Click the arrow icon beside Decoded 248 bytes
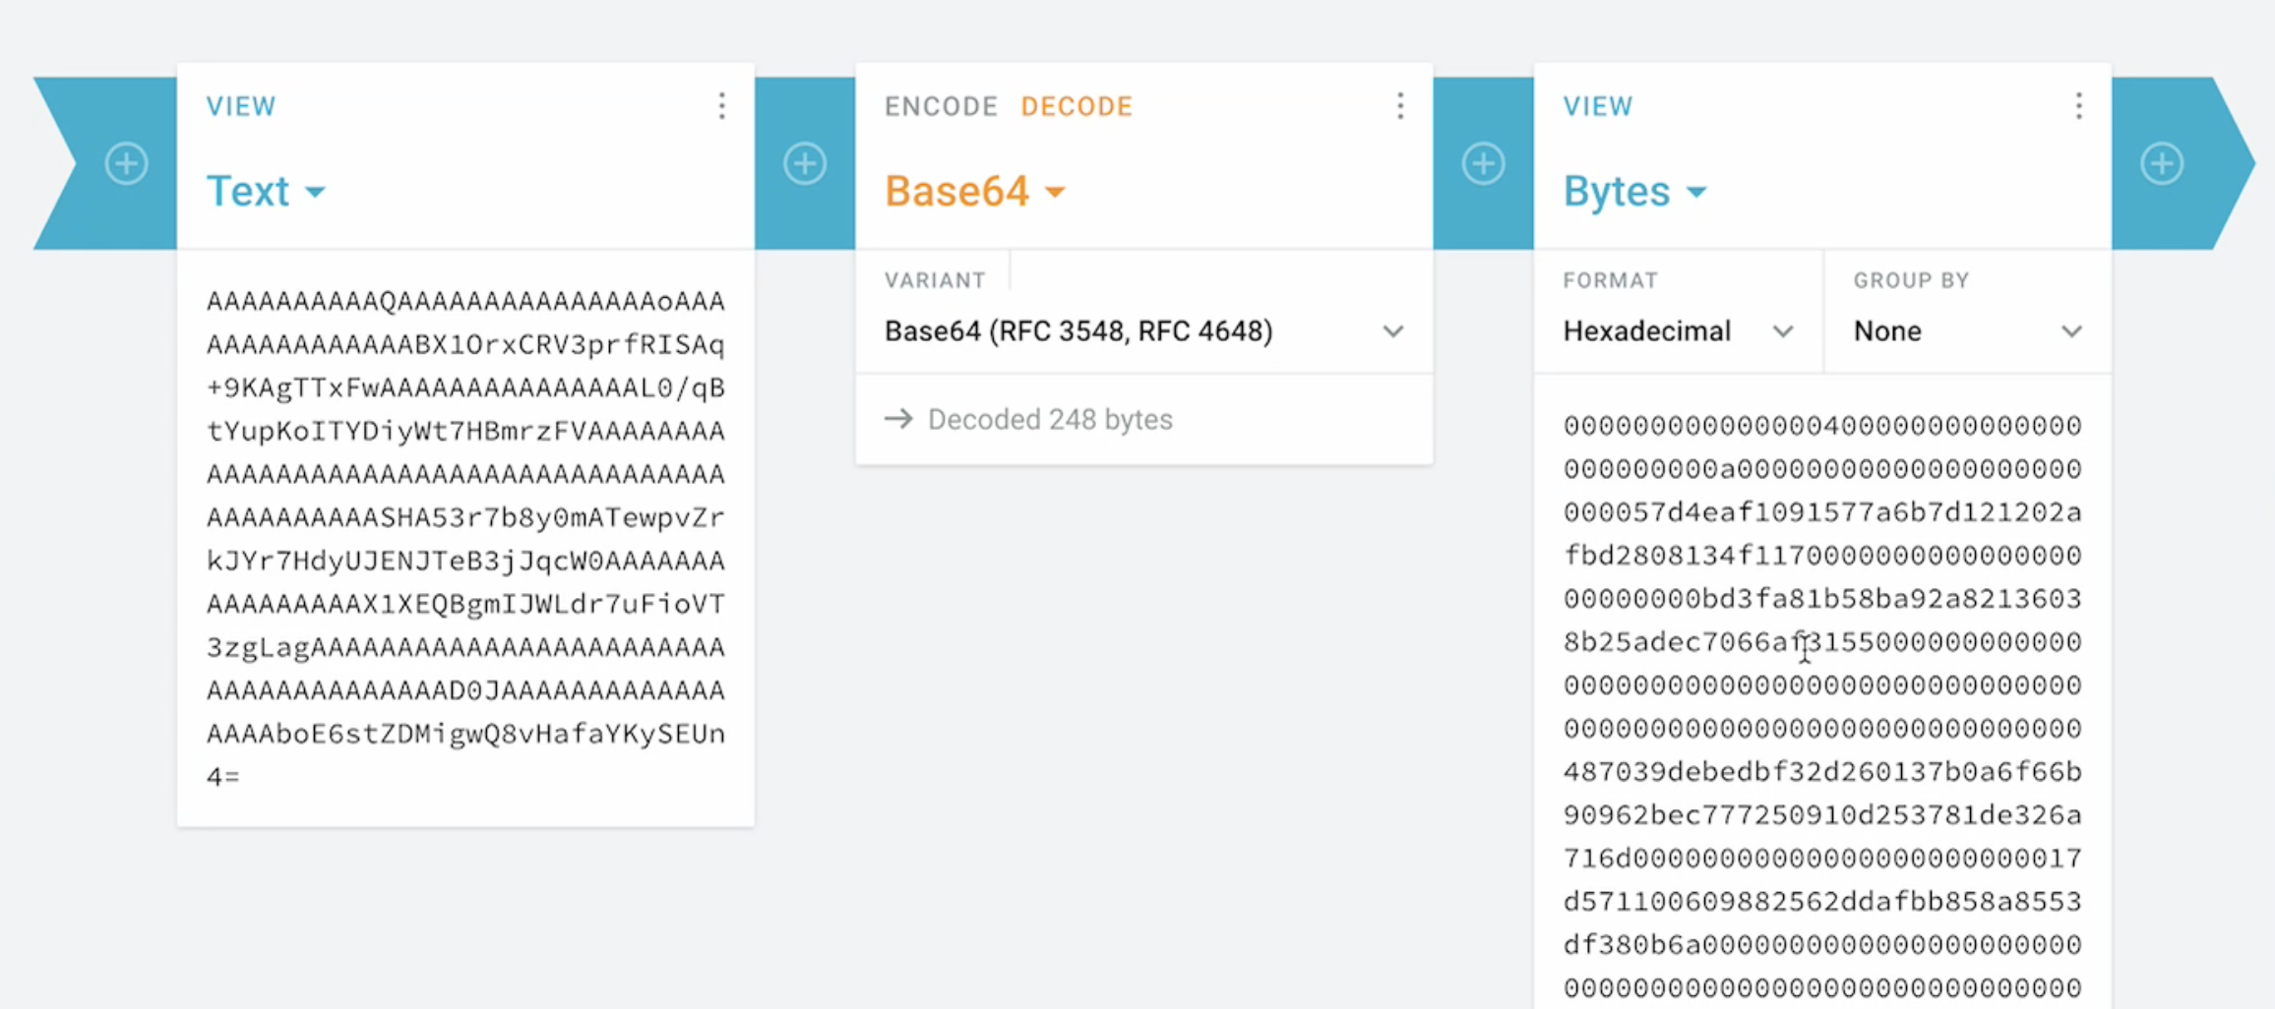The height and width of the screenshot is (1009, 2275). [898, 420]
